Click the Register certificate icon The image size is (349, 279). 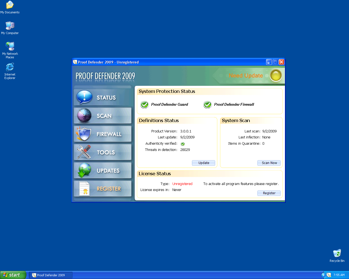(84, 189)
